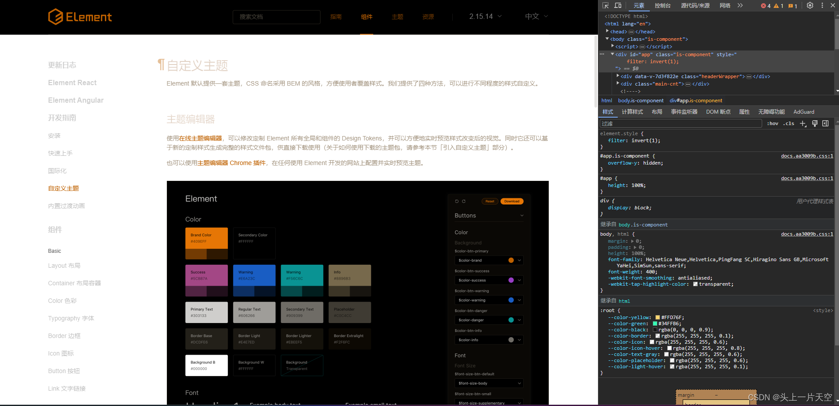Add new style rule with plus icon

803,124
